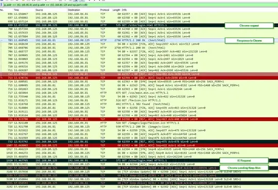Select packet 717 GET /css/main.min.css row
This screenshot has width=278, height=190.
point(139,93)
